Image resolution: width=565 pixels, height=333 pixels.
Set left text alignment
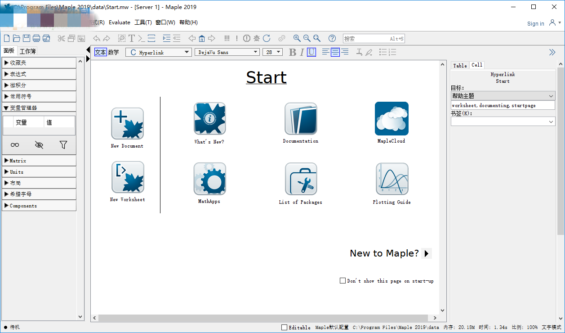[x=326, y=52]
